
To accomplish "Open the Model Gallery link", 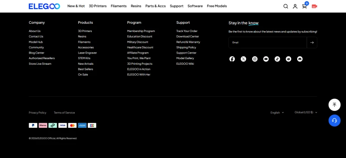I will 185,58.
